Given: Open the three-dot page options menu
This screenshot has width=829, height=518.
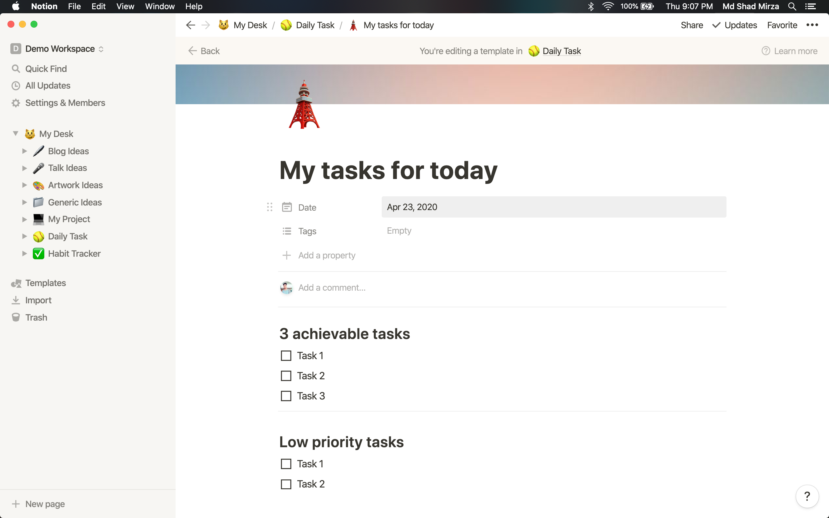Looking at the screenshot, I should tap(812, 25).
